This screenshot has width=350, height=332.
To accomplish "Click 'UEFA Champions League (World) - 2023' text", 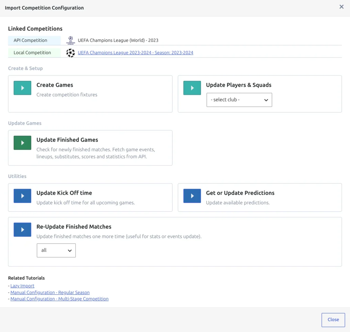I will click(x=118, y=40).
